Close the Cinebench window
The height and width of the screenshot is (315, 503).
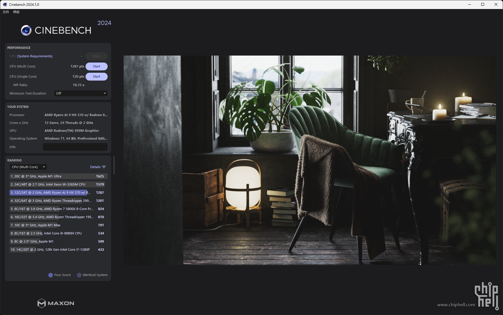[x=496, y=4]
